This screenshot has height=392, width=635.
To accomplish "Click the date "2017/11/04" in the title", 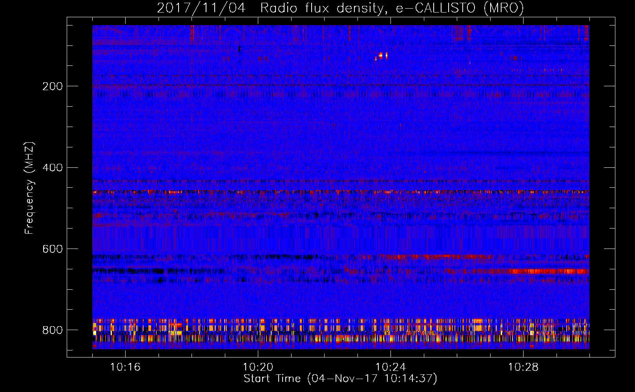I will [x=201, y=8].
